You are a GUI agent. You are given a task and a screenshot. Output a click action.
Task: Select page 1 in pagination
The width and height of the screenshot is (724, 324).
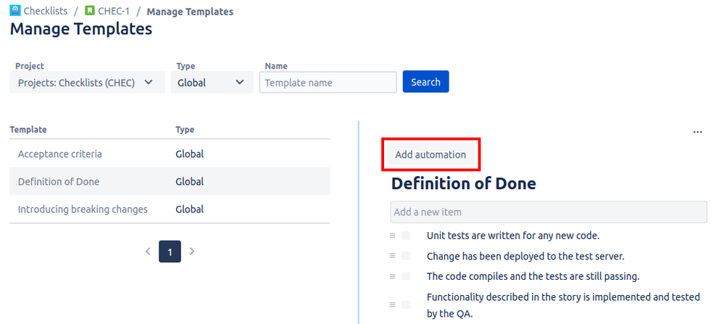[170, 252]
